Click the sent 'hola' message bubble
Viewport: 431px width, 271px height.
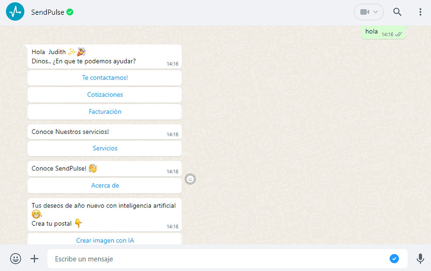pyautogui.click(x=383, y=33)
